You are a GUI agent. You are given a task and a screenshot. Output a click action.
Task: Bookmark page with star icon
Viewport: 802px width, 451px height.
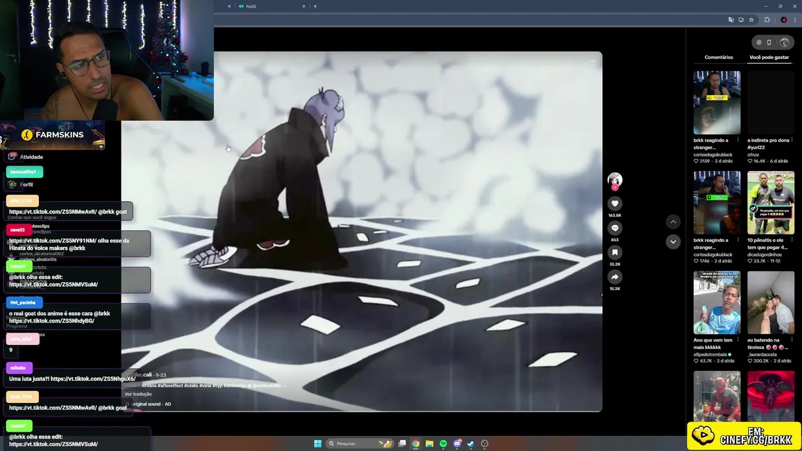click(751, 20)
